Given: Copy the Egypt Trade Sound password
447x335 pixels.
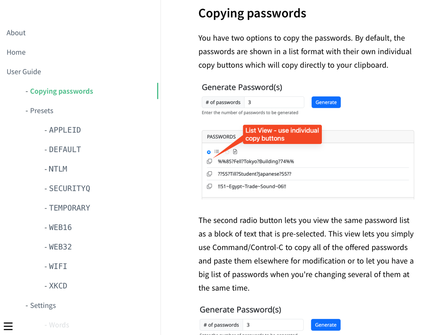Looking at the screenshot, I should (x=209, y=186).
